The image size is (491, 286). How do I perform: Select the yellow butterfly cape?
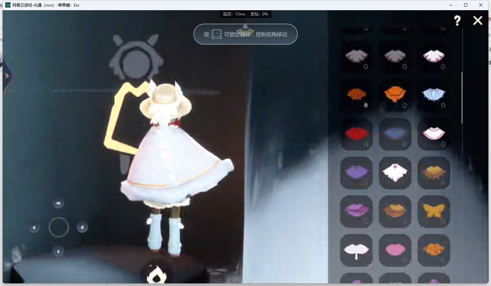434,211
